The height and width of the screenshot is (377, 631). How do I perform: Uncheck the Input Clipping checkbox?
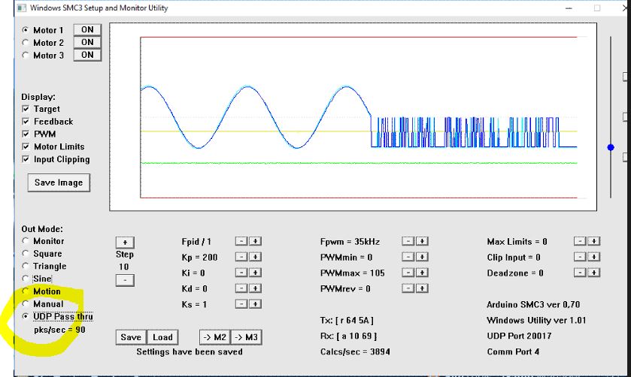26,159
